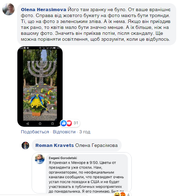Open Olena Herasimova's profile picture
Viewport: 186px width, 196px height.
tap(8, 9)
